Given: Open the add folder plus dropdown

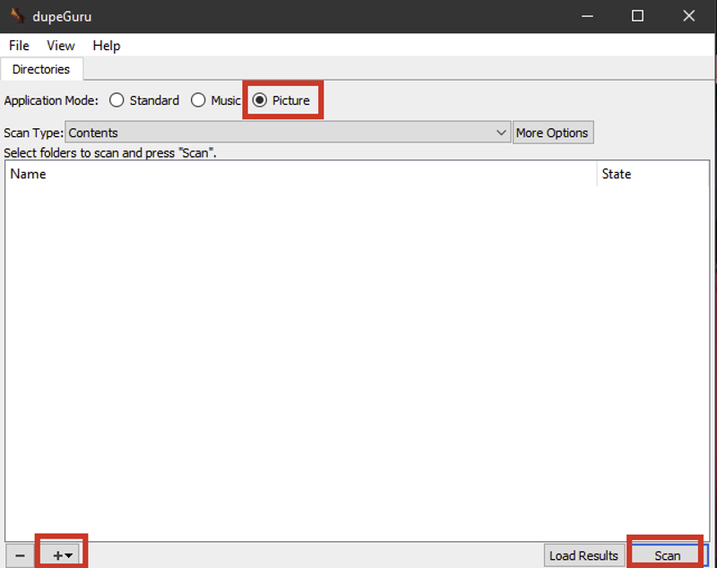Looking at the screenshot, I should click(x=62, y=555).
